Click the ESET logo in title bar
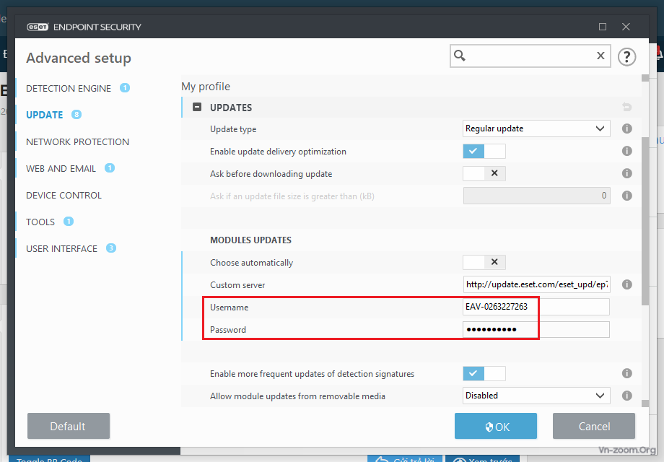The height and width of the screenshot is (462, 664). coord(38,27)
